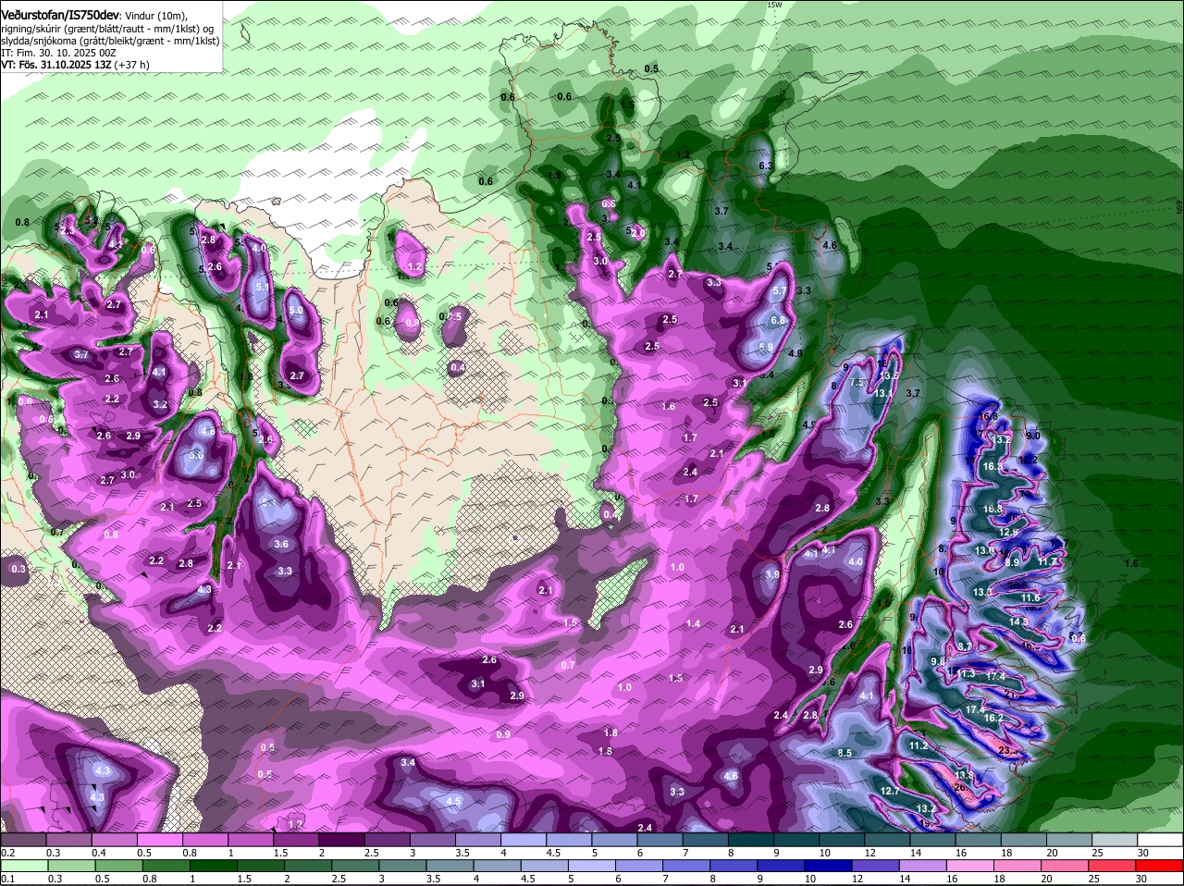
Task: Choose the palest green 0.1 swatch in lower legend
Action: [x=26, y=866]
